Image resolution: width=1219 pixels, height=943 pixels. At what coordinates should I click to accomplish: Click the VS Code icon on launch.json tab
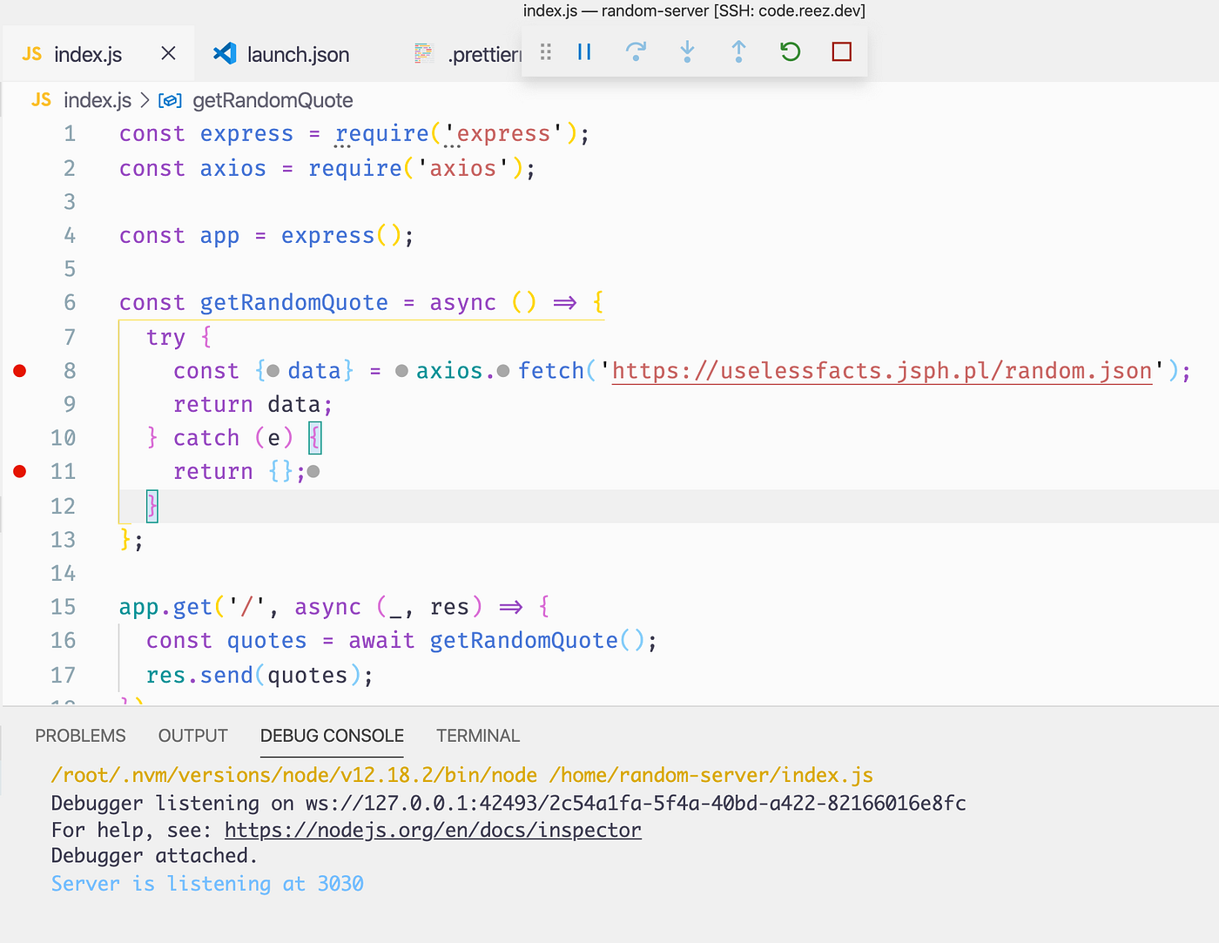tap(225, 53)
